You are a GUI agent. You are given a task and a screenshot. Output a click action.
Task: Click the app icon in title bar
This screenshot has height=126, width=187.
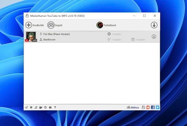tap(27, 16)
